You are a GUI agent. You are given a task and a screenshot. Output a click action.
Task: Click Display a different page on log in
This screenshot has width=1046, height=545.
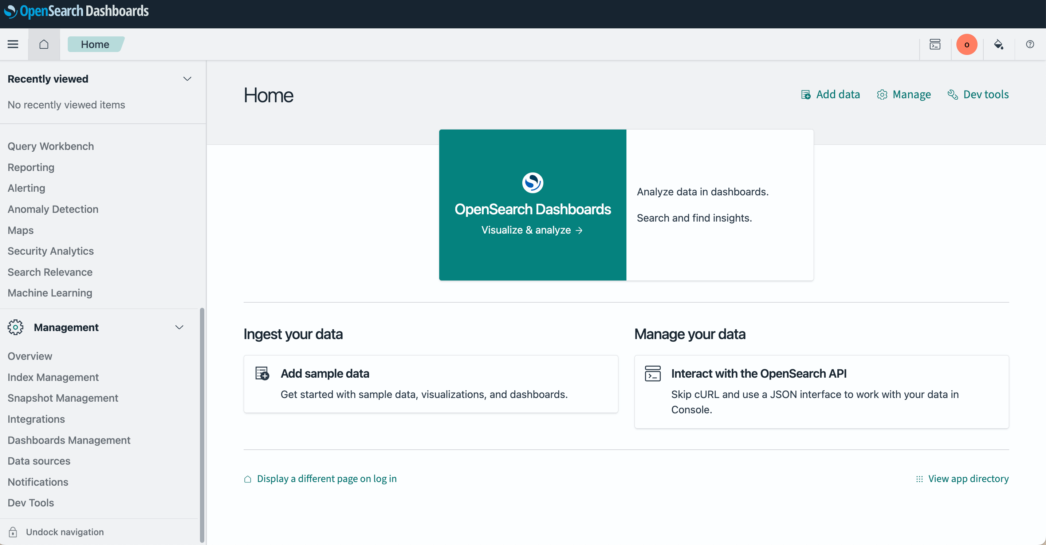(x=326, y=478)
